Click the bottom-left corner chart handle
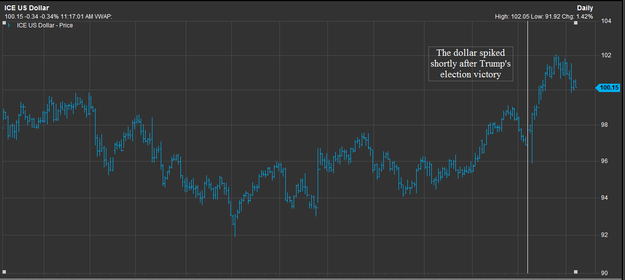 (5, 271)
